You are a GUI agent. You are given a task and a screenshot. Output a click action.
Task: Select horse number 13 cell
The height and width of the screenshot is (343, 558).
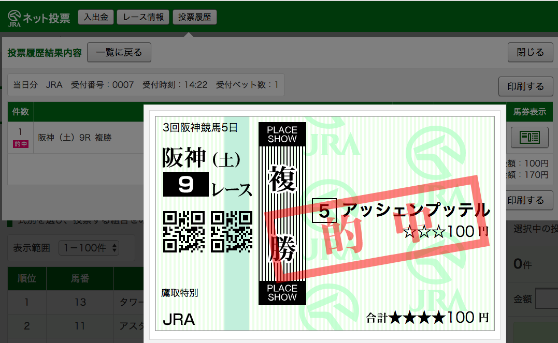[x=80, y=302]
